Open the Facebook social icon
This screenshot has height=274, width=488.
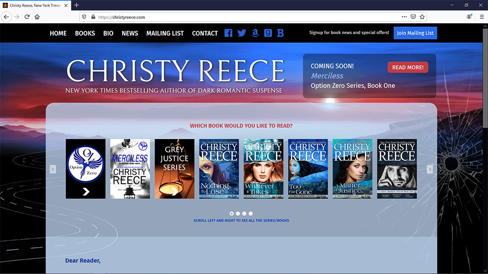click(228, 33)
